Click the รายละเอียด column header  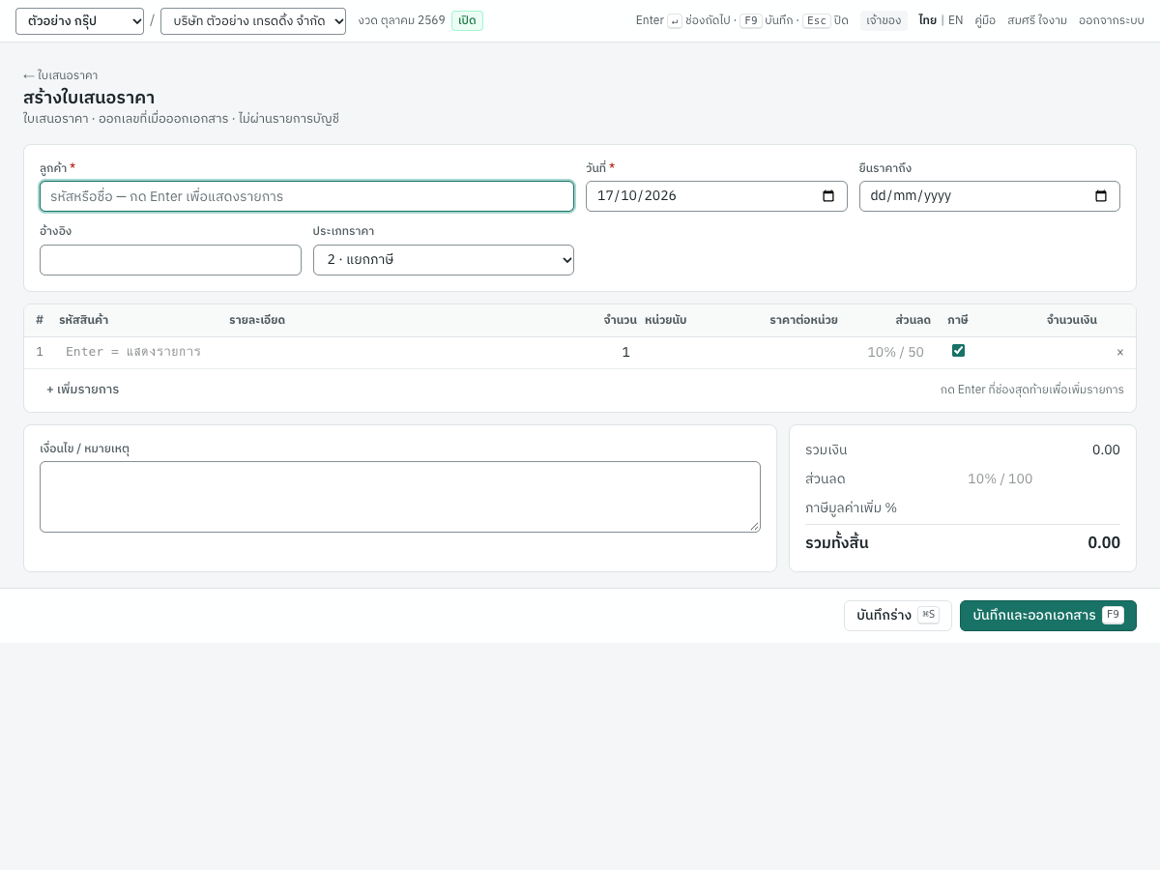coord(257,320)
